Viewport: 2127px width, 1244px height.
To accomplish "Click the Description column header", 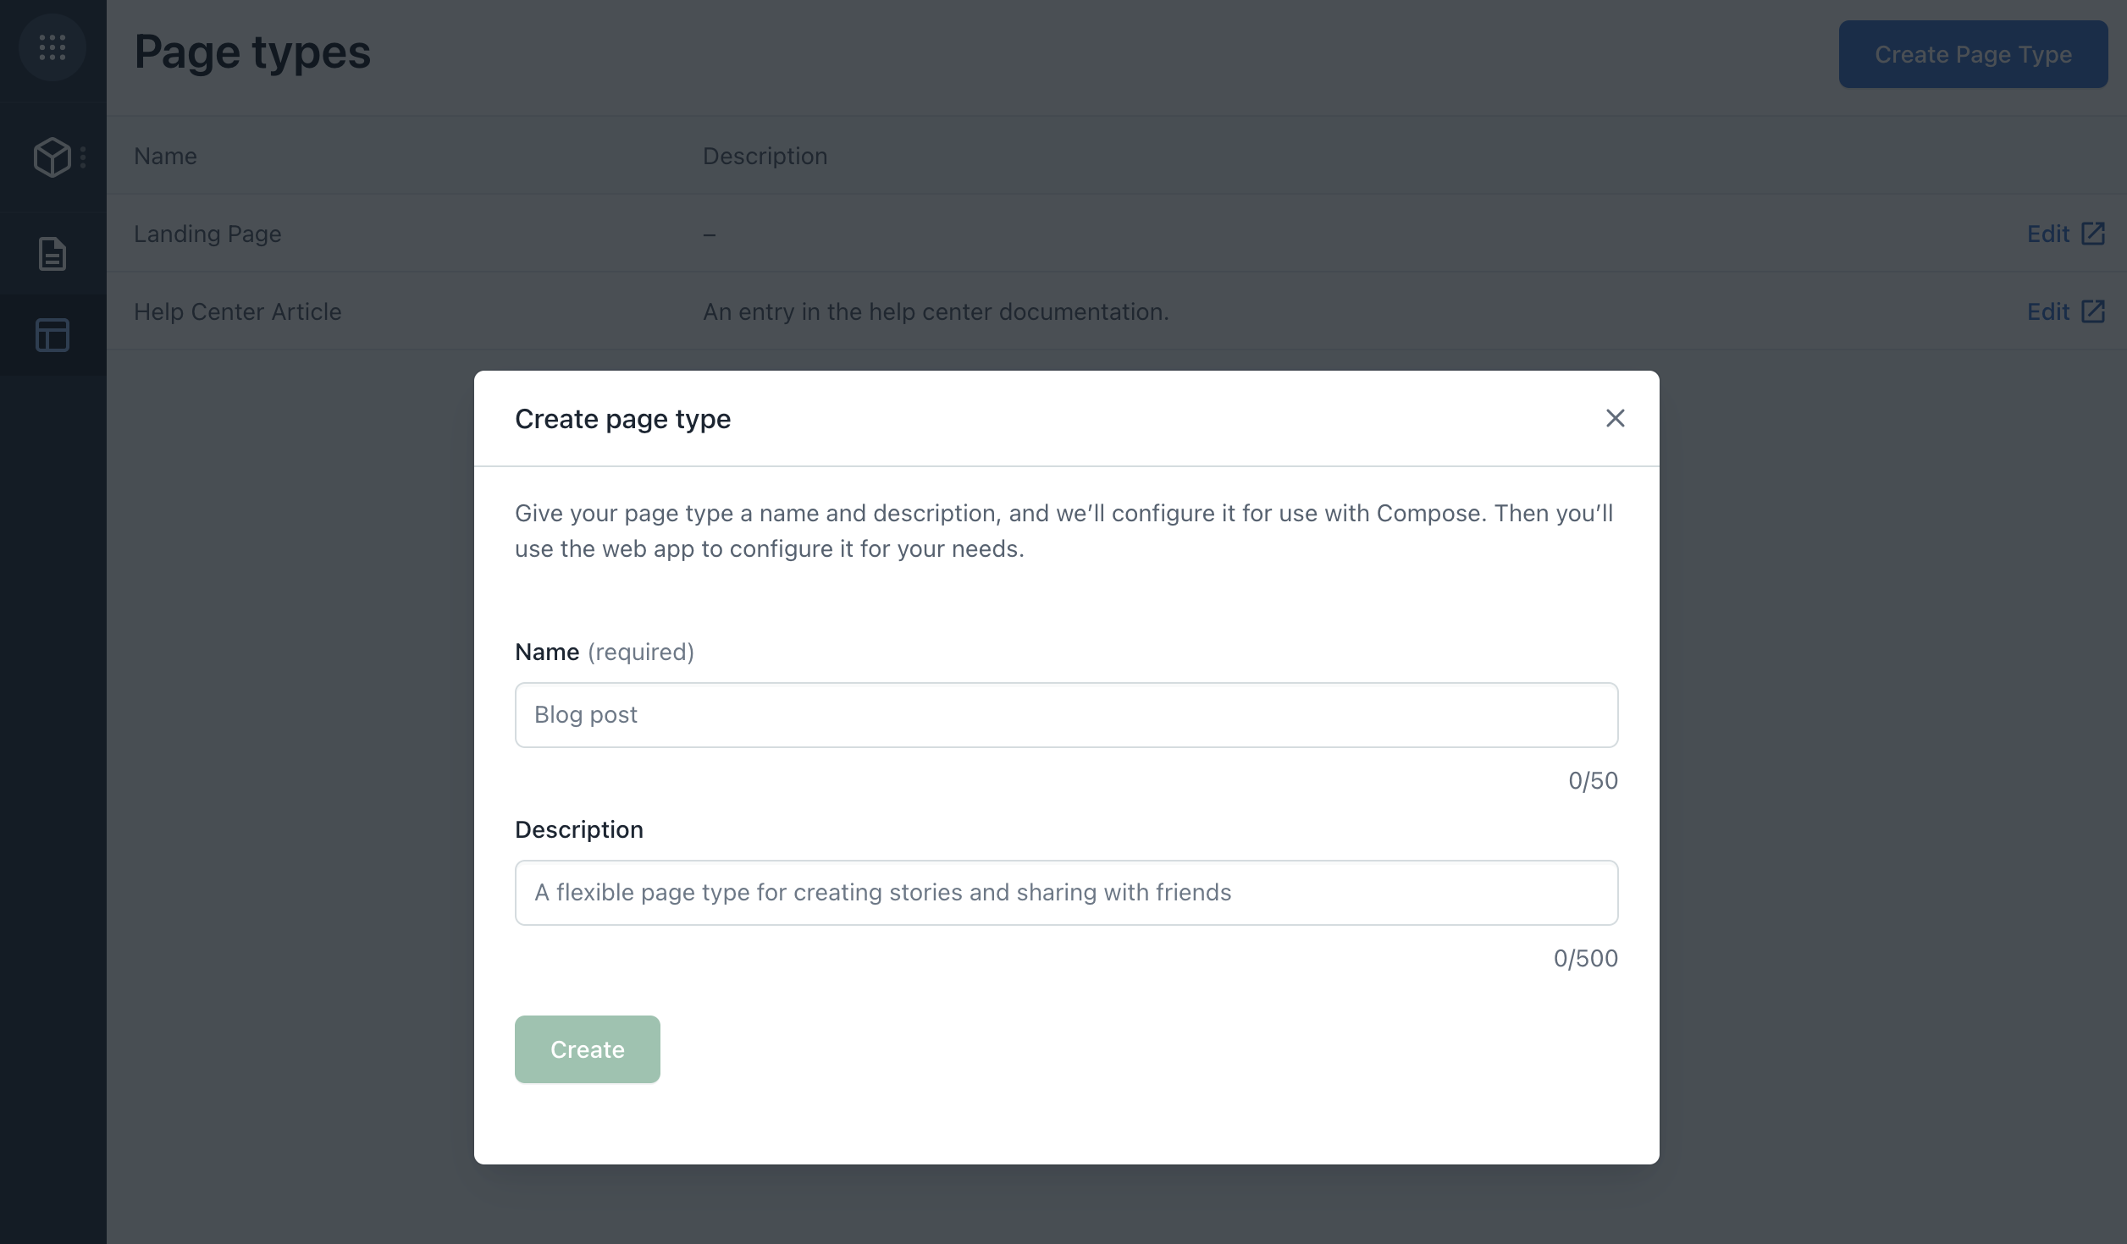I will pyautogui.click(x=765, y=156).
